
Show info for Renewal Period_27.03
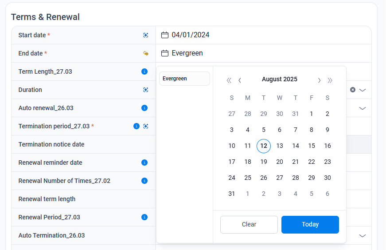point(144,217)
